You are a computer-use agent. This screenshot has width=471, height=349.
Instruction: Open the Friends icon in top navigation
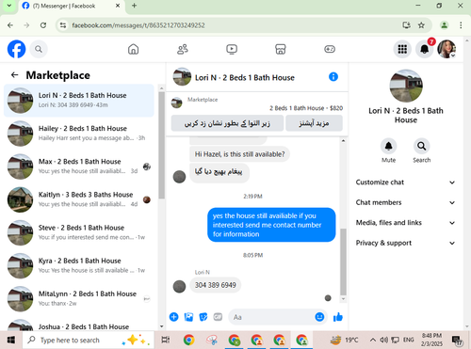[183, 49]
